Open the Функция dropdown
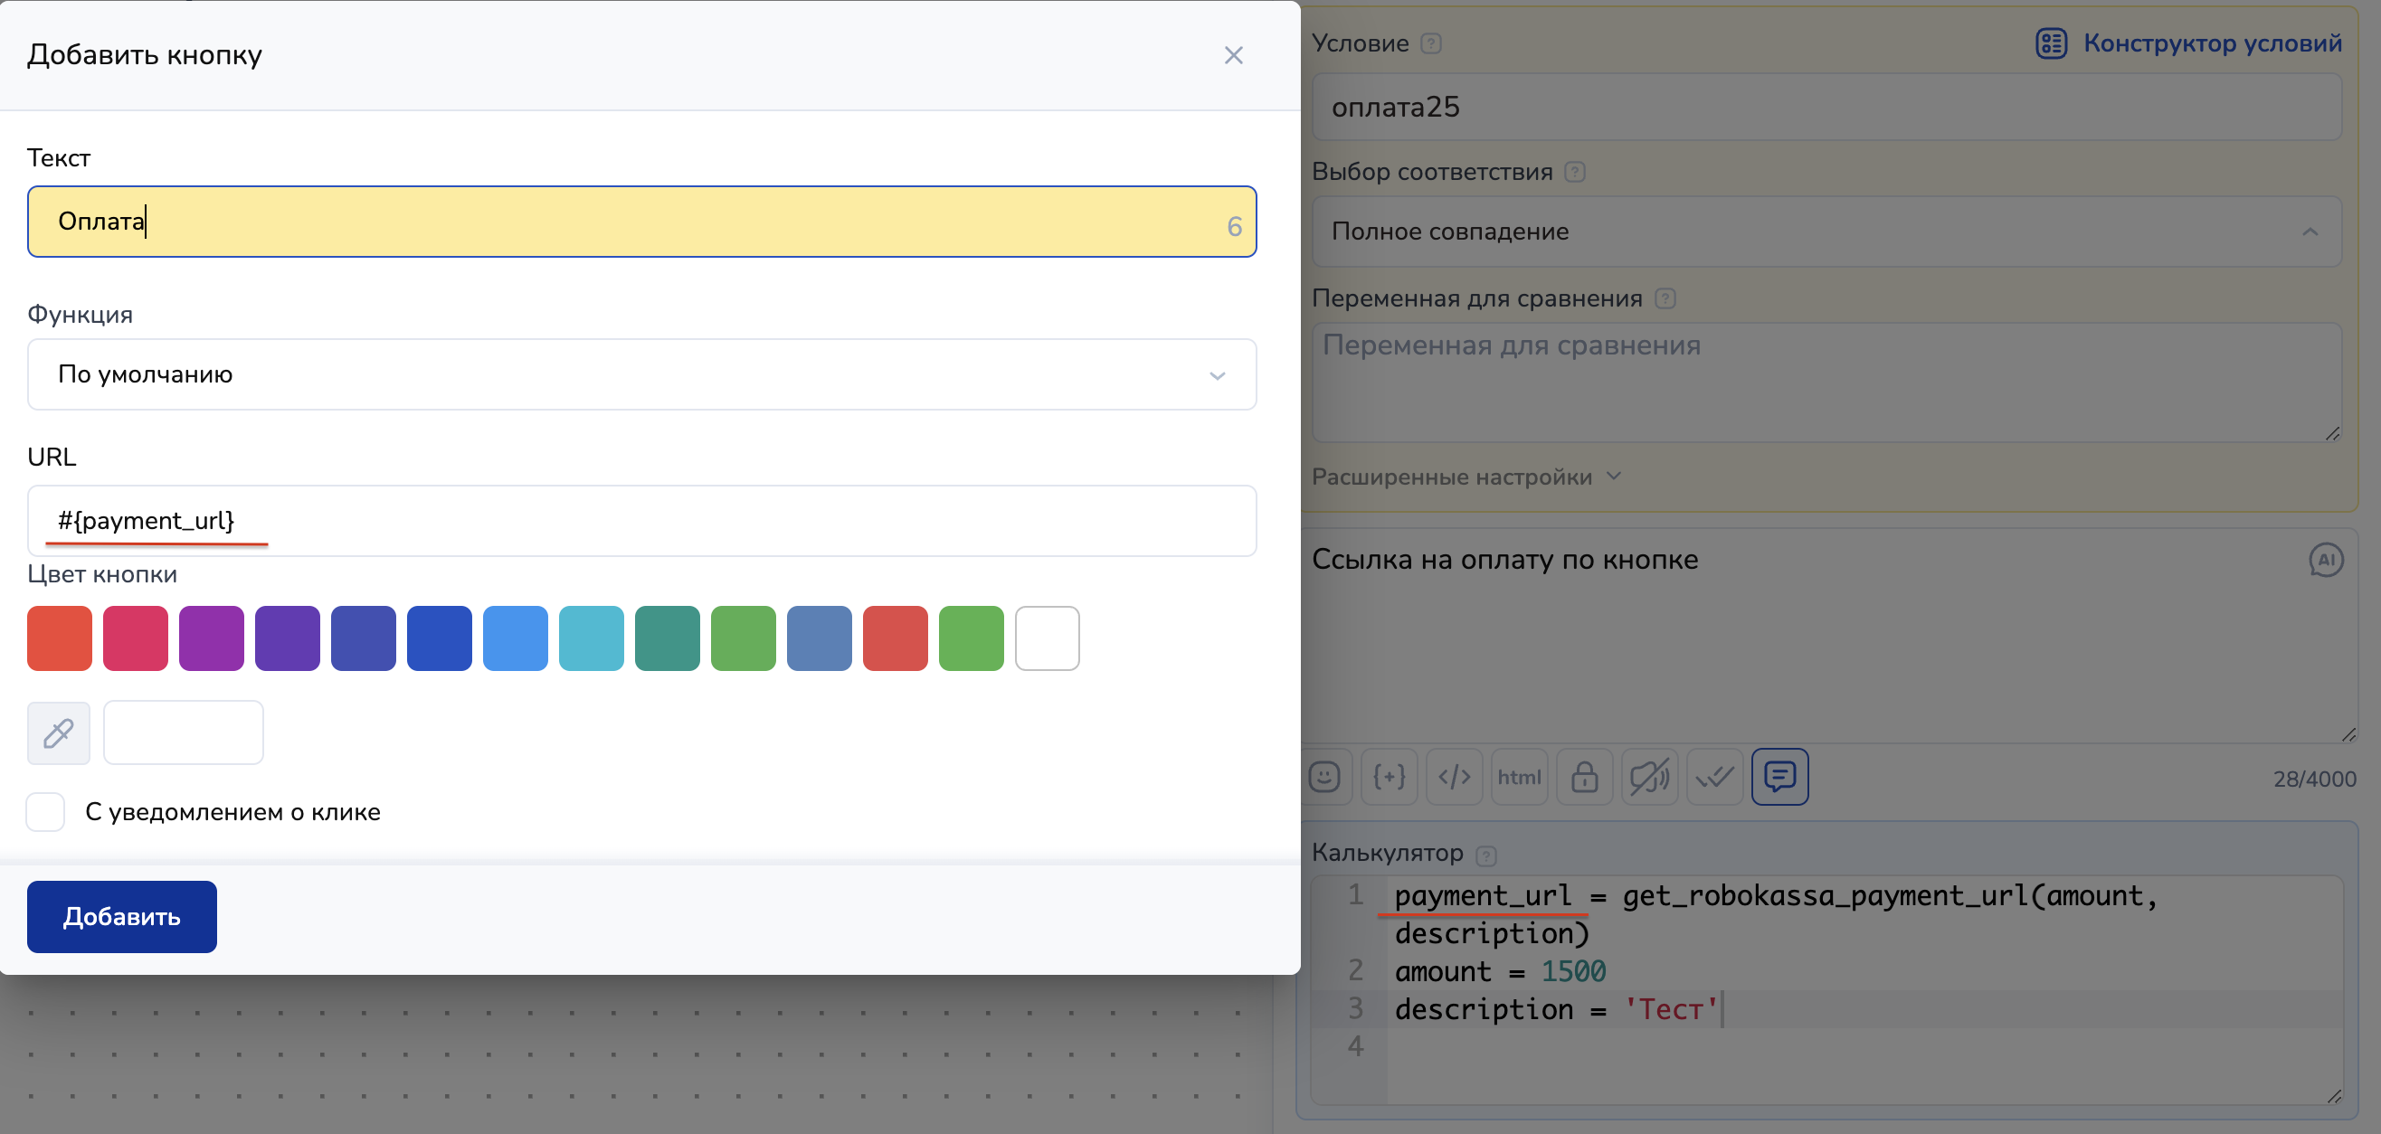 click(x=641, y=374)
